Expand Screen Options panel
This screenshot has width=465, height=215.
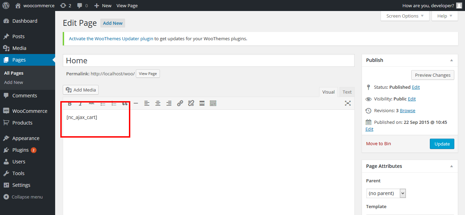point(405,16)
